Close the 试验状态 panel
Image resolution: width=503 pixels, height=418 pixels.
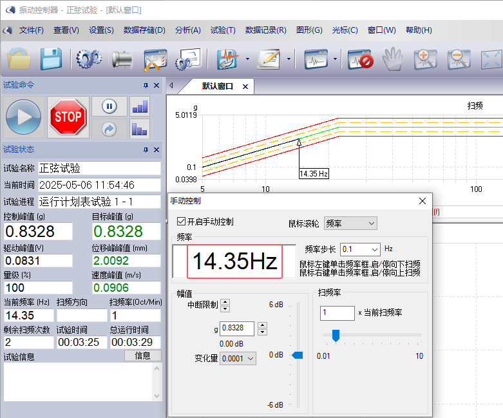[x=157, y=150]
